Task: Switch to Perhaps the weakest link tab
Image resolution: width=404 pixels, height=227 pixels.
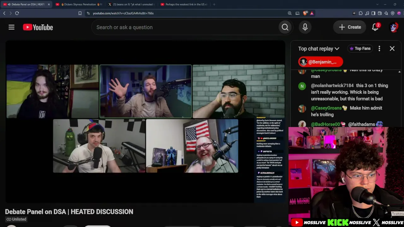Action: [x=184, y=4]
